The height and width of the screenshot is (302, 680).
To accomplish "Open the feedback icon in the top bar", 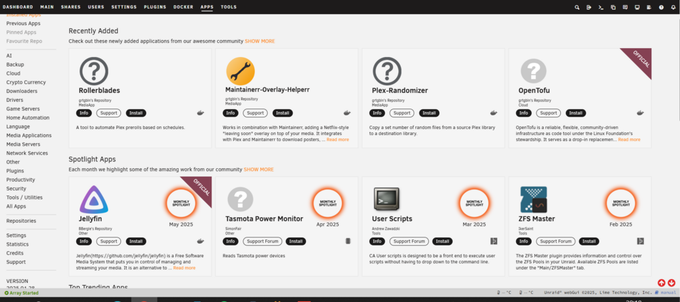I will (625, 7).
